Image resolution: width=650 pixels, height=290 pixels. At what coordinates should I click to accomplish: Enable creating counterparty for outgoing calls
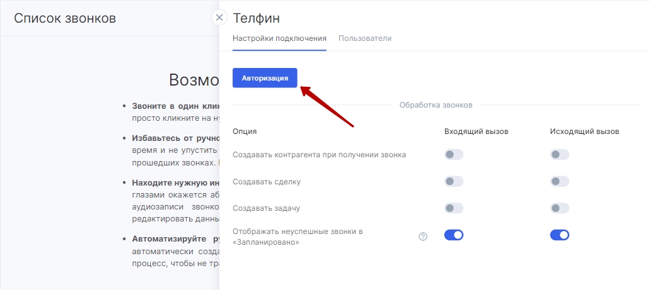(560, 155)
